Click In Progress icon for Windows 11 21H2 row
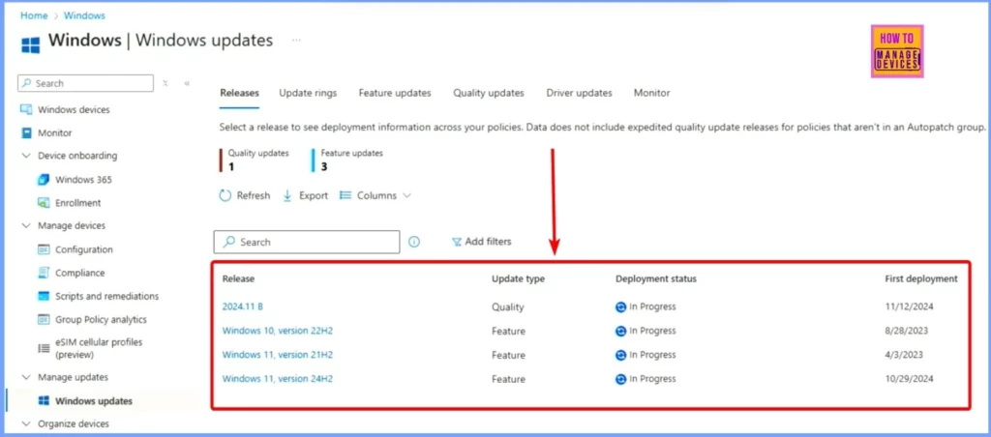 (x=620, y=355)
